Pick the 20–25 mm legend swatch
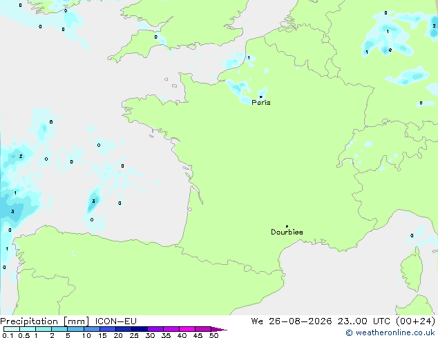 pyautogui.click(x=124, y=329)
